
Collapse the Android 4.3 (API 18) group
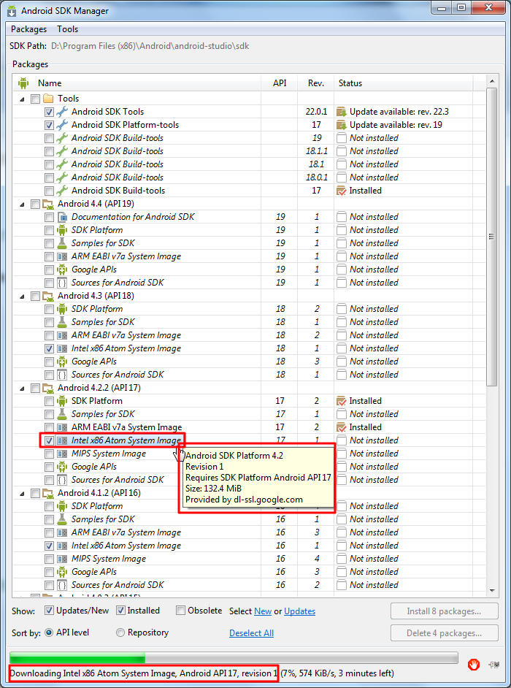[22, 297]
